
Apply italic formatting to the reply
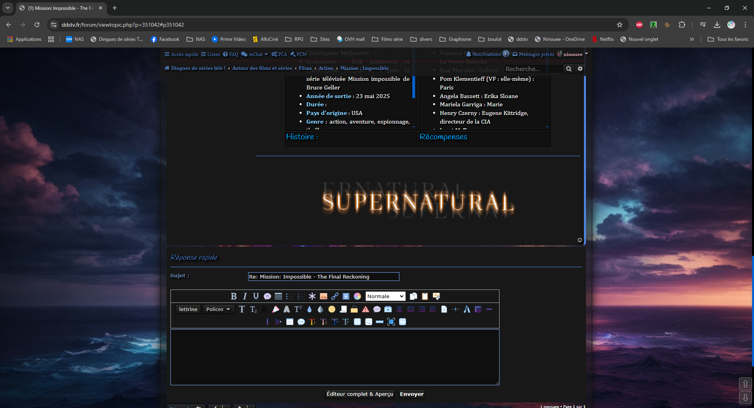point(245,296)
